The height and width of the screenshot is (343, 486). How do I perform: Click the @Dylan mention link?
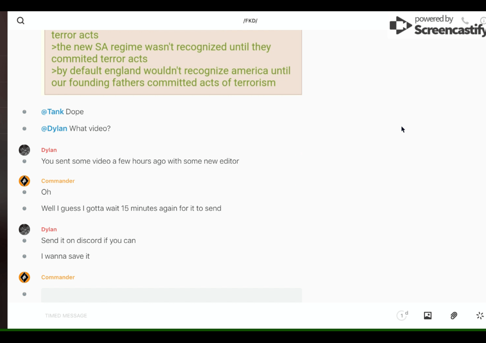pyautogui.click(x=54, y=128)
